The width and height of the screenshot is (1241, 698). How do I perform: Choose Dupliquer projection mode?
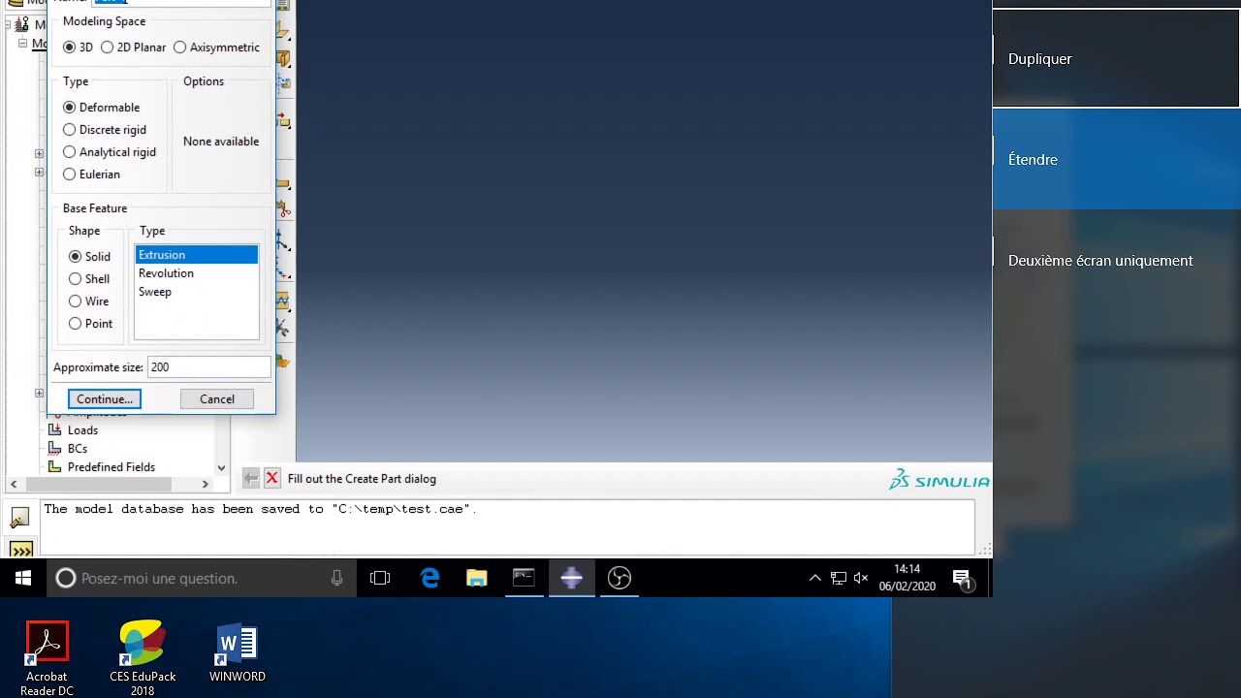tap(1116, 59)
